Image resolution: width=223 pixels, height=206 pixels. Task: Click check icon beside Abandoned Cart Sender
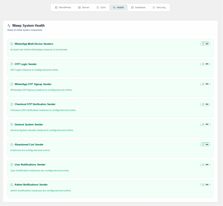12,145
